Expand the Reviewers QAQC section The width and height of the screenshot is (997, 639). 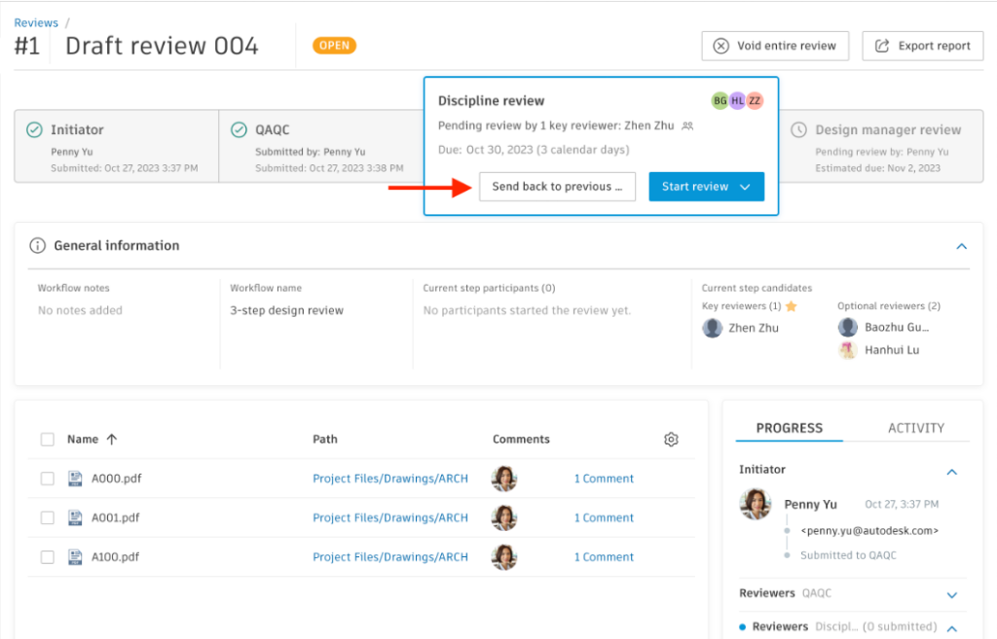(x=952, y=593)
